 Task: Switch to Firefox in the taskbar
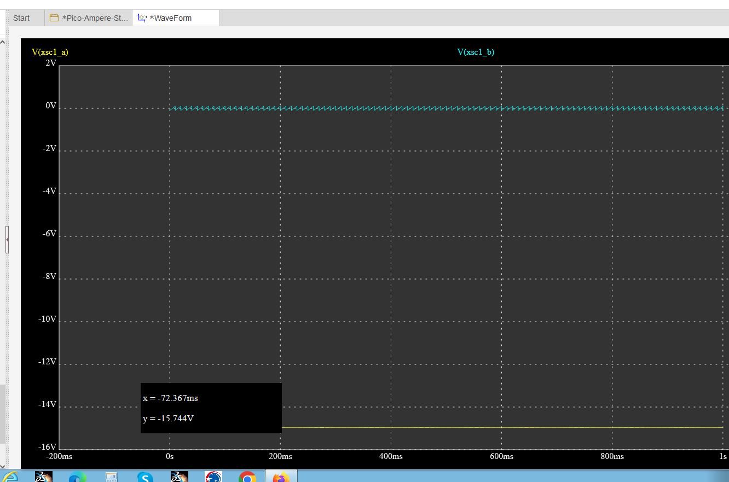(x=281, y=477)
